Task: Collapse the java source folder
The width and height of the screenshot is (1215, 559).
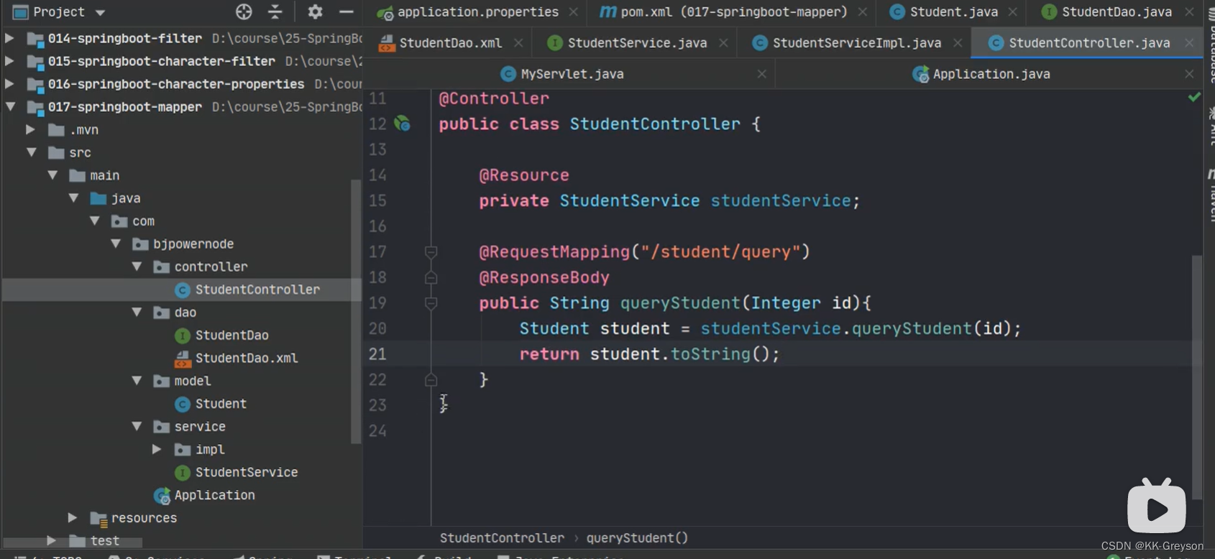Action: [73, 198]
